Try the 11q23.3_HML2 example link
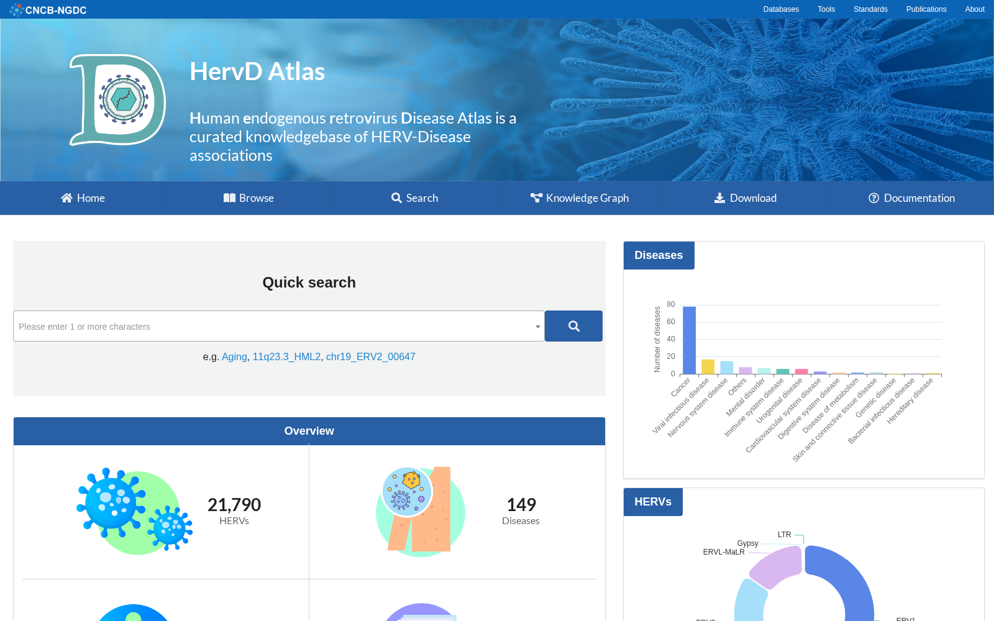994x621 pixels. coord(286,356)
